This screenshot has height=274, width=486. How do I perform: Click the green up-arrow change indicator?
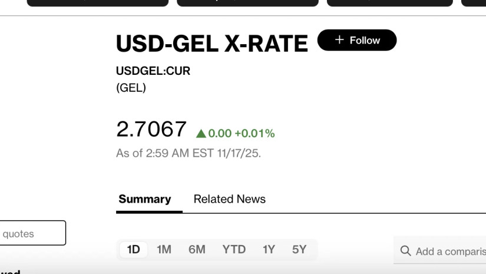[201, 134]
